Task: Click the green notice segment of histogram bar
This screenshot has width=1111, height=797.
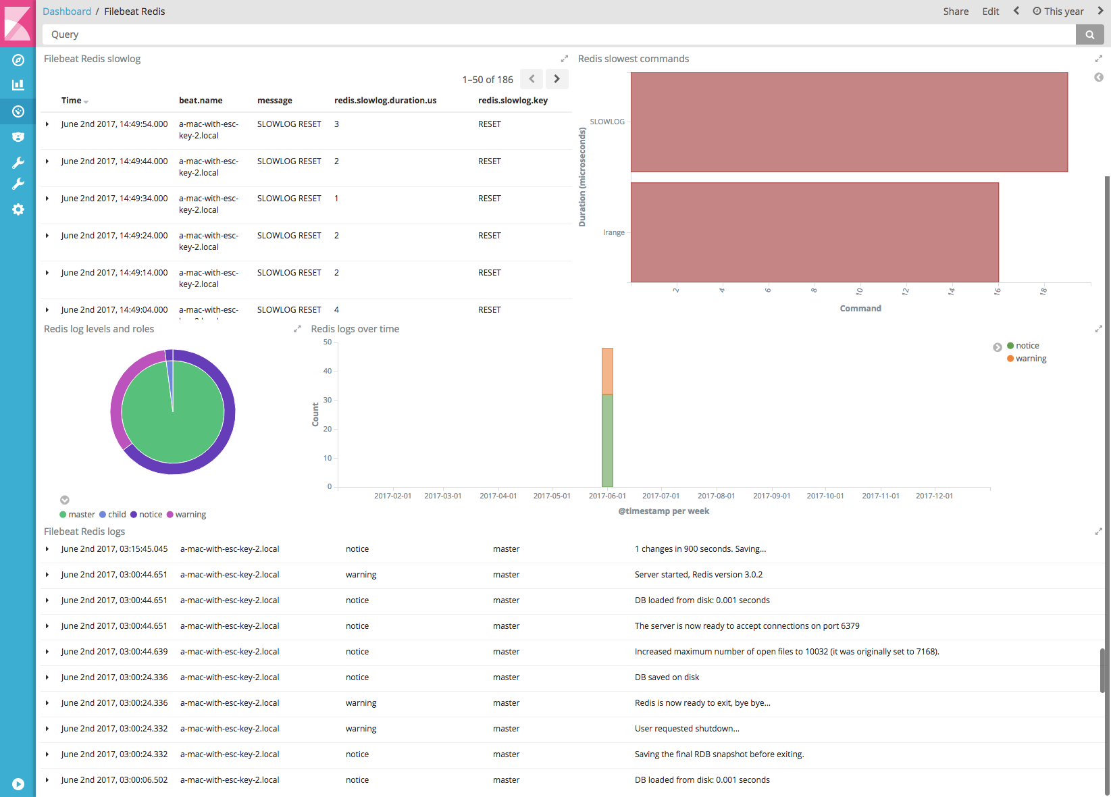Action: pyautogui.click(x=607, y=440)
